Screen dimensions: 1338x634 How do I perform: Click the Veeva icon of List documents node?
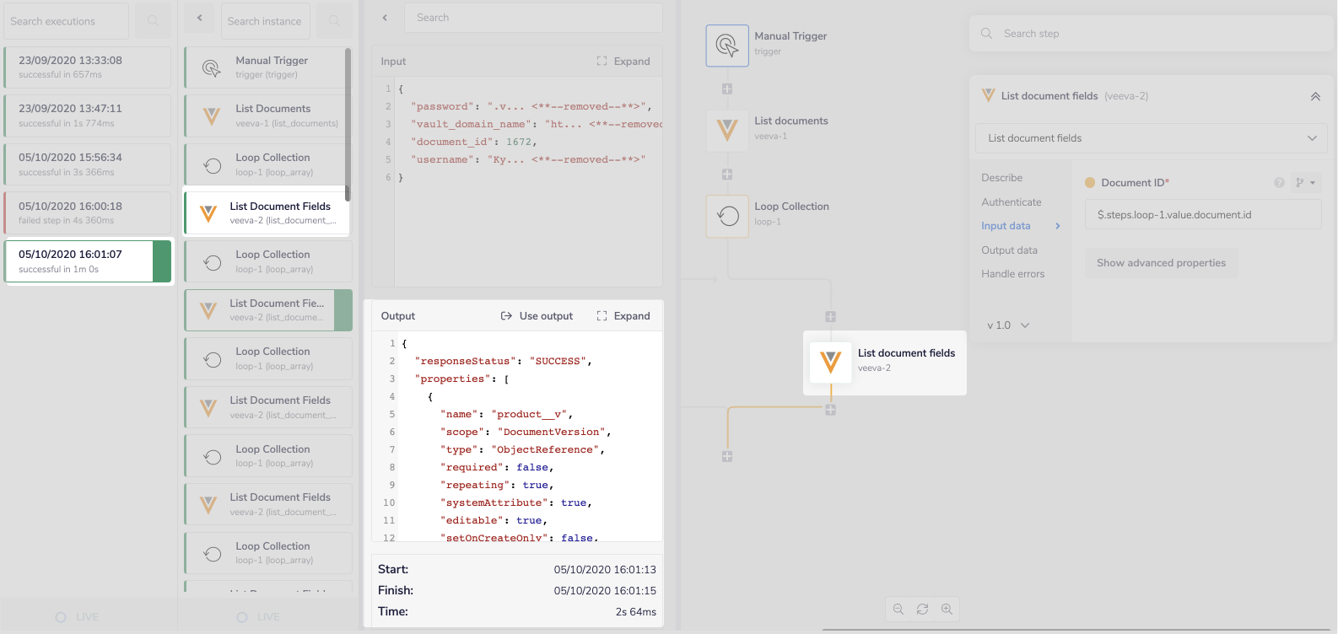[726, 130]
